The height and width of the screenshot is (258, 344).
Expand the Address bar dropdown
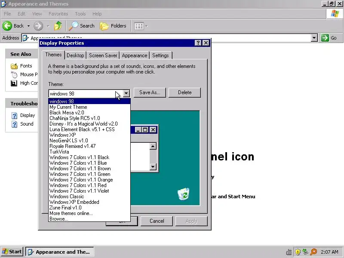(x=314, y=38)
